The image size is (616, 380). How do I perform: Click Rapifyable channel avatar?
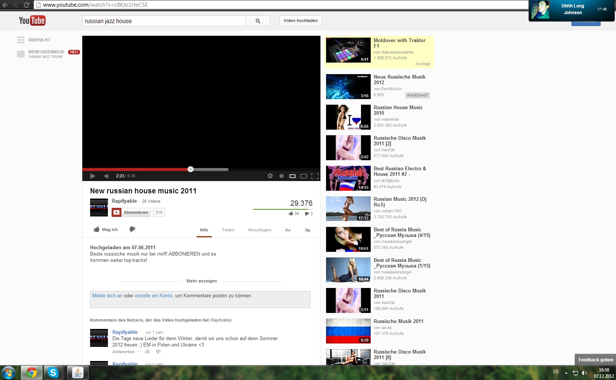(99, 208)
